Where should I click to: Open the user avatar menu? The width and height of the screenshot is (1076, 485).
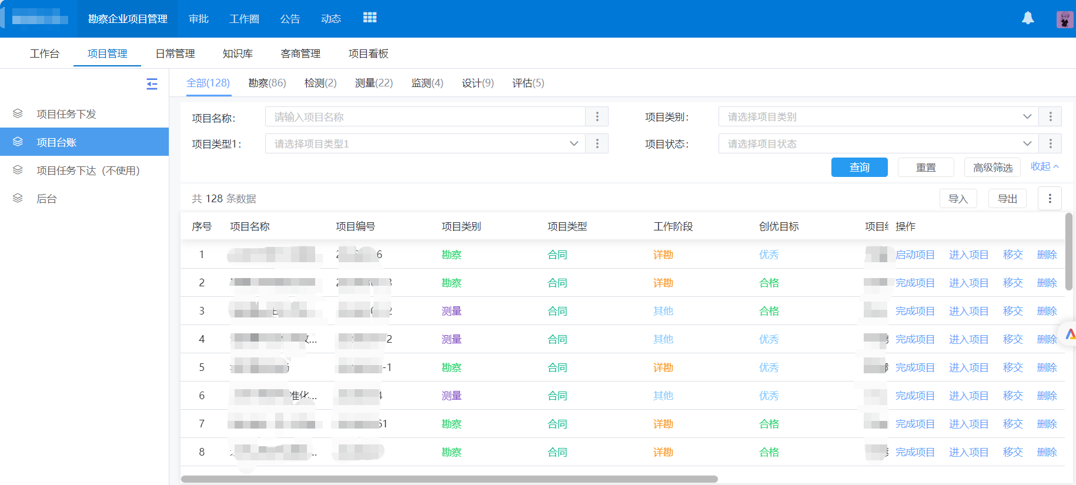tap(1064, 19)
